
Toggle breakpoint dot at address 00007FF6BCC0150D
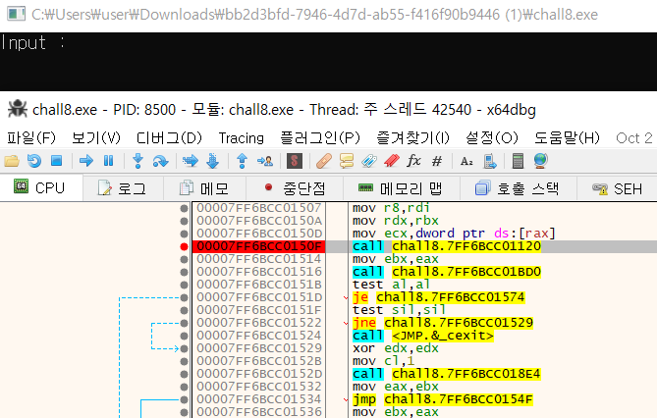coord(184,234)
